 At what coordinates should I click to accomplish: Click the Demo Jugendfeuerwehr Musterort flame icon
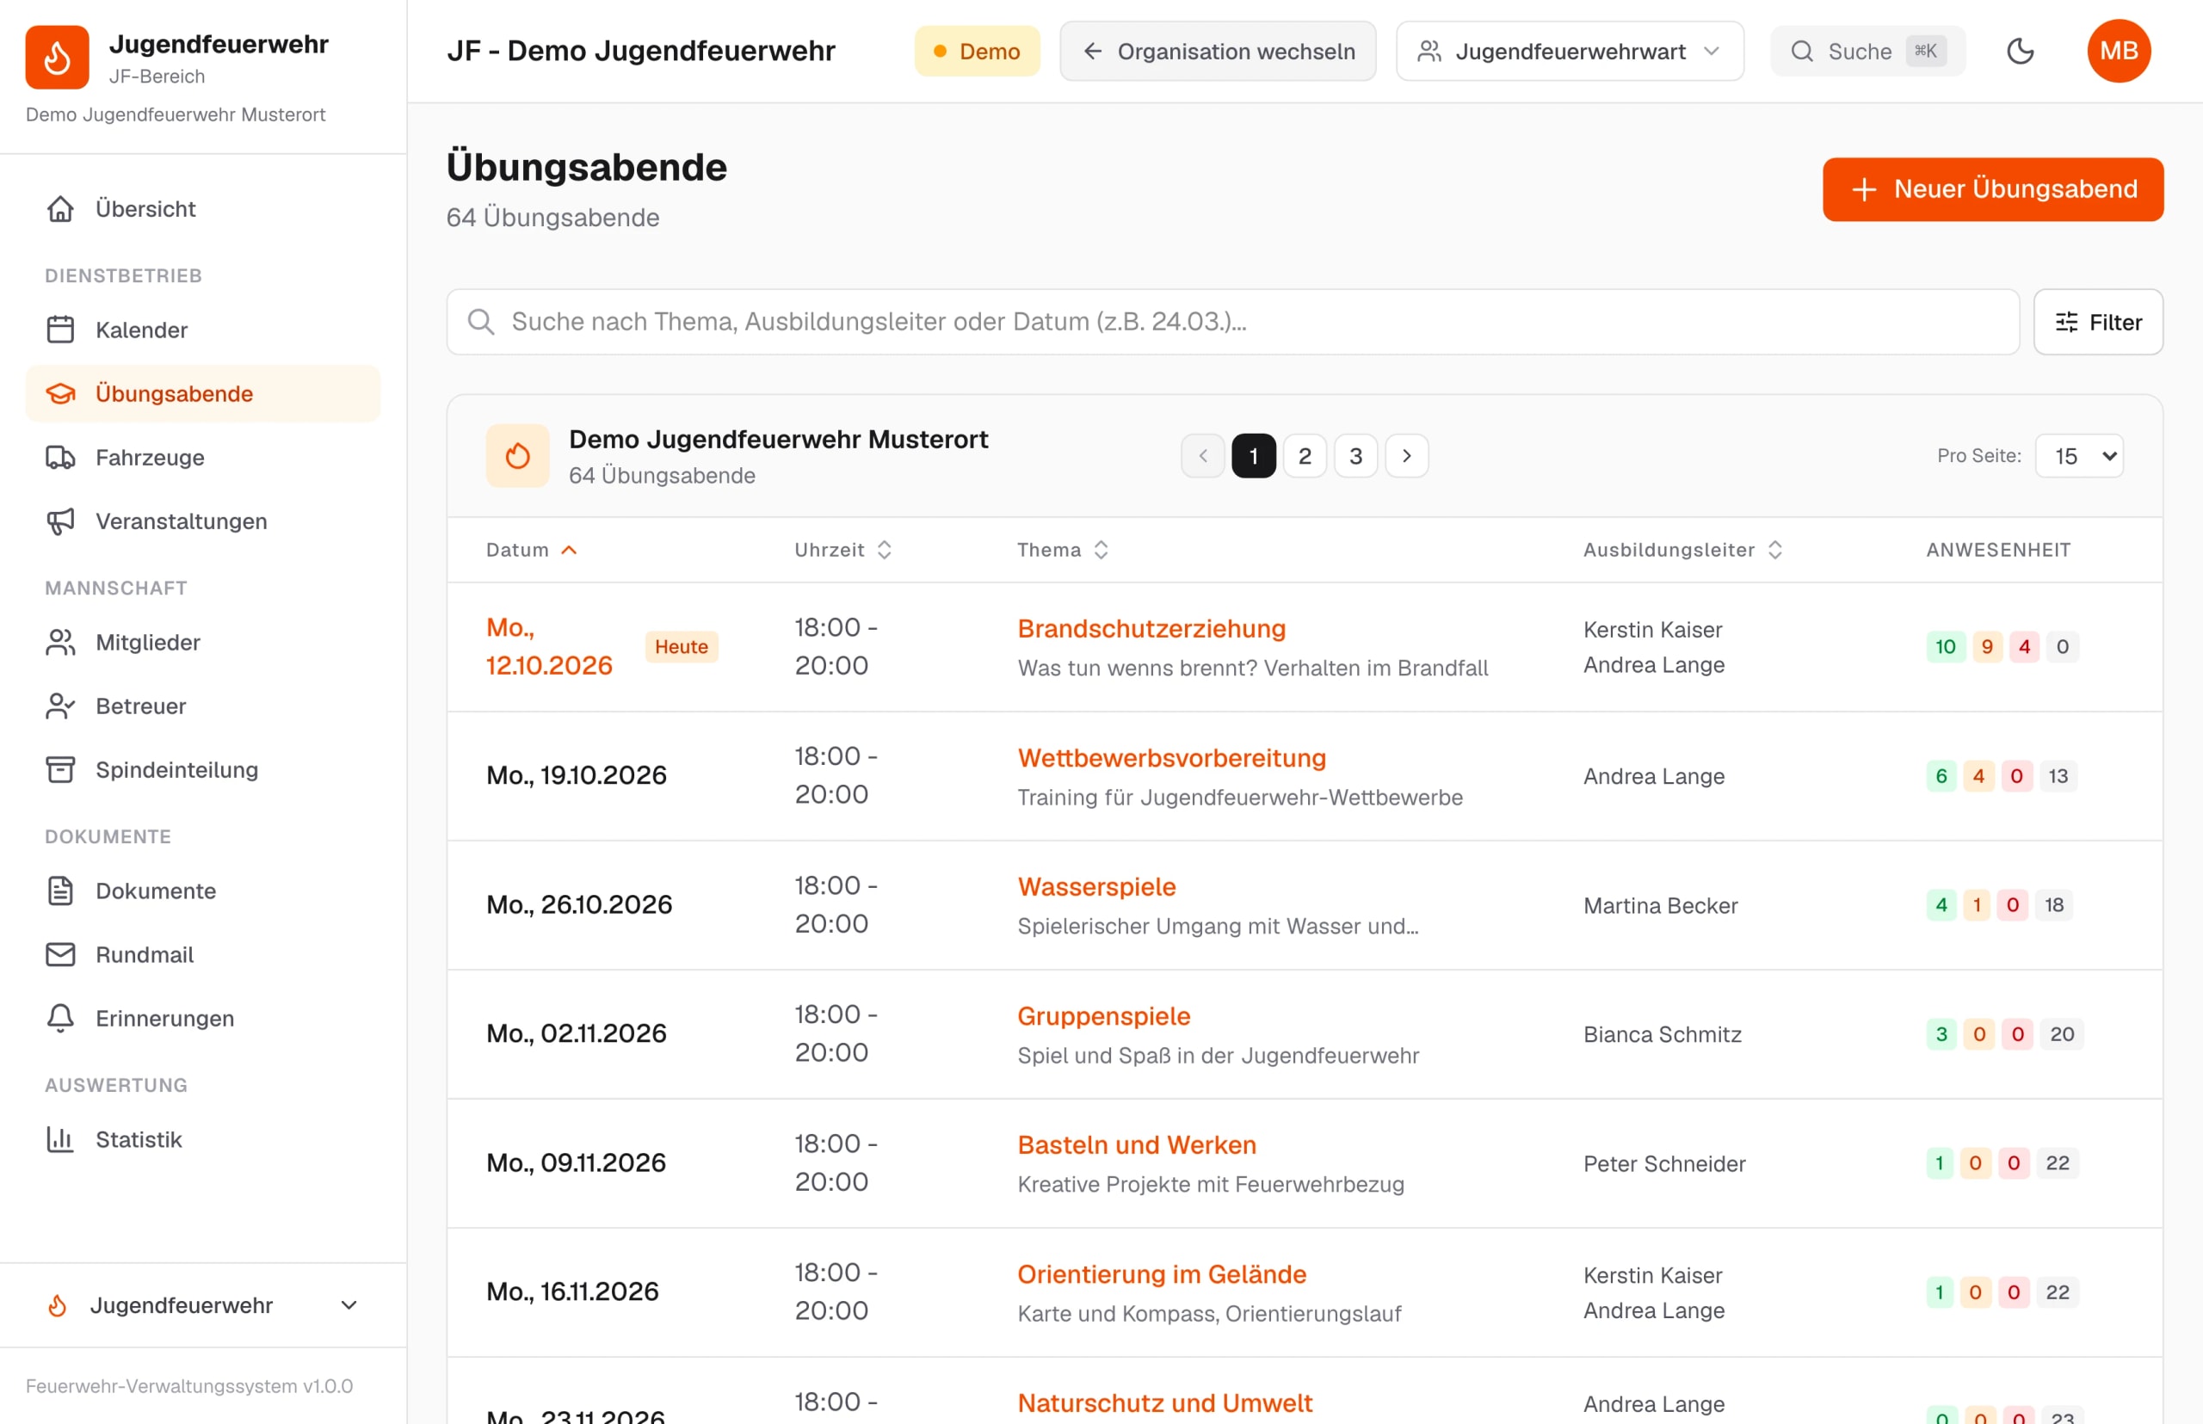(518, 456)
